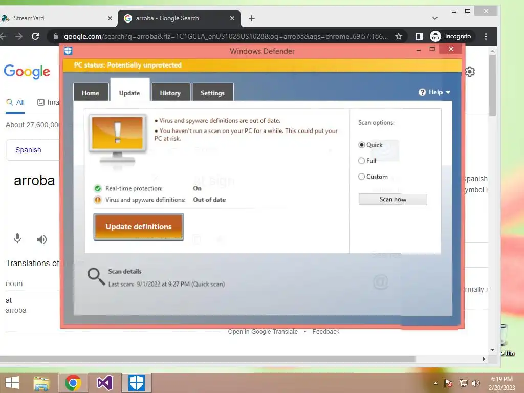The image size is (524, 393).
Task: Click green checkmark beside Real-time protection
Action: pos(98,188)
